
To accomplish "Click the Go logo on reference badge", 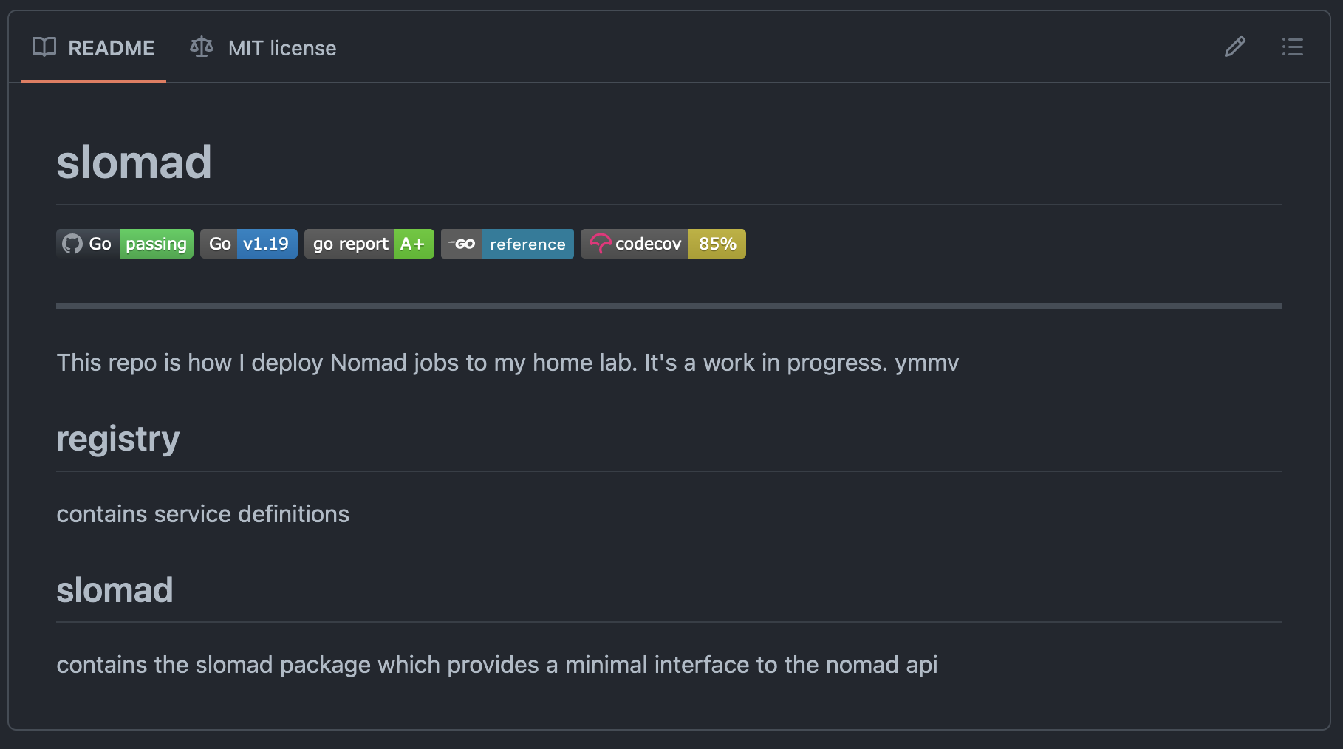I will (x=462, y=244).
